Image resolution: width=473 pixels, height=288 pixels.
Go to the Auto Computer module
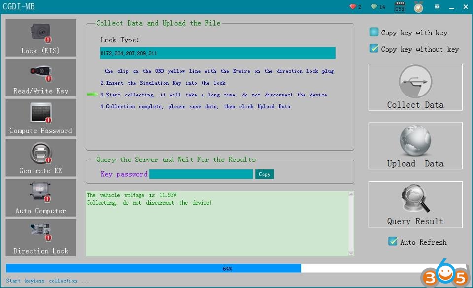[41, 197]
